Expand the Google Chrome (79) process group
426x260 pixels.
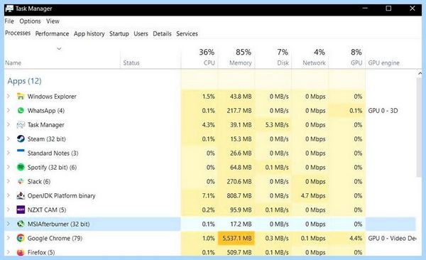coord(9,238)
